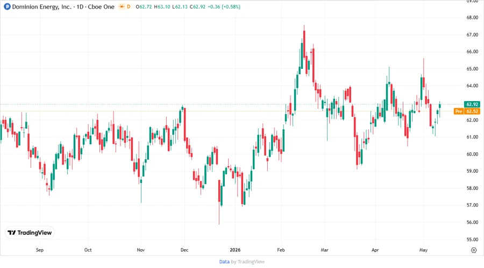Click the 57.00 price axis label
Viewport: 484px width, 268px height.
click(472, 205)
